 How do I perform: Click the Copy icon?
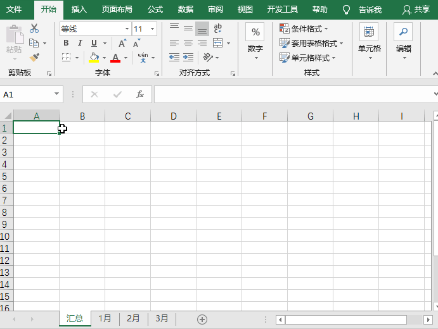(34, 43)
